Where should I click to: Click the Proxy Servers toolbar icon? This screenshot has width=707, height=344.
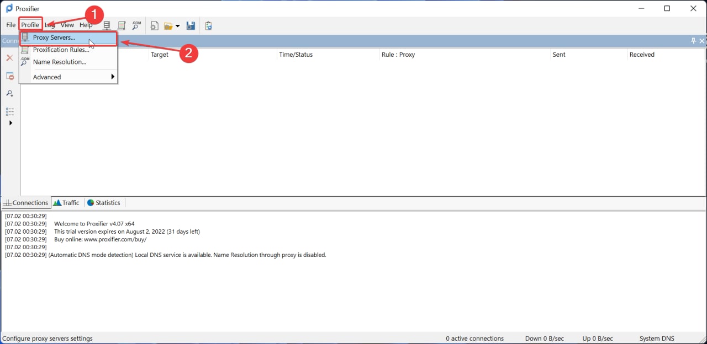pyautogui.click(x=107, y=25)
